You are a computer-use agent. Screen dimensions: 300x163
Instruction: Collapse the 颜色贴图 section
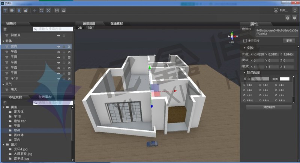(x=244, y=72)
